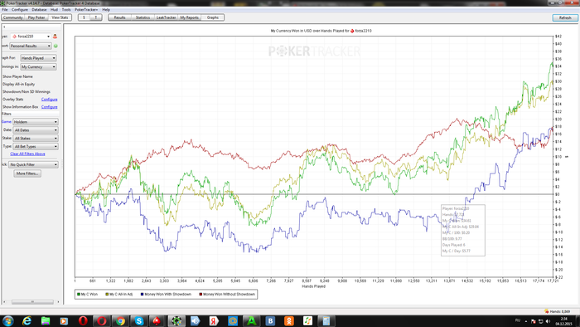Open Personal Results report dropdown
The height and width of the screenshot is (327, 580).
[x=31, y=46]
